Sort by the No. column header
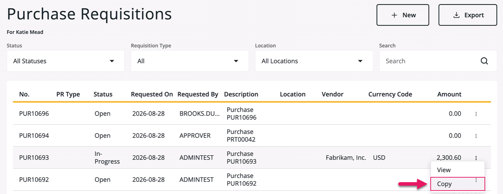 point(24,94)
